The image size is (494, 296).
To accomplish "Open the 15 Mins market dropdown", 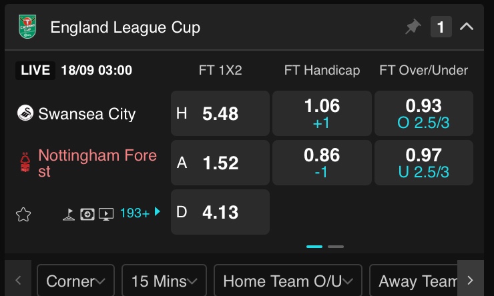I will [x=164, y=281].
